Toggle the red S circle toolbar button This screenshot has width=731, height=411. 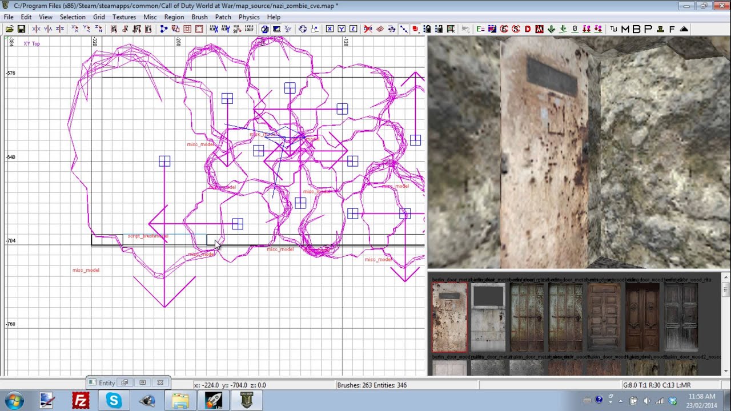(516, 29)
